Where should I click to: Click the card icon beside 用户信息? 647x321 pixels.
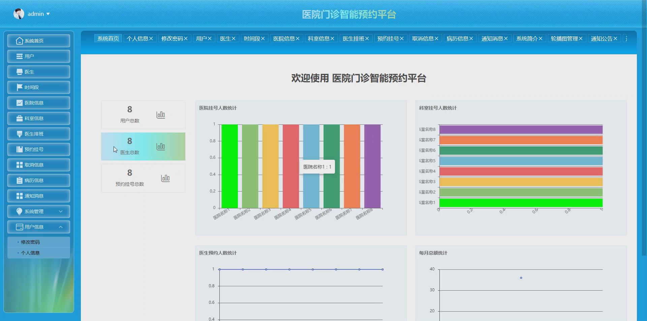[x=20, y=227]
